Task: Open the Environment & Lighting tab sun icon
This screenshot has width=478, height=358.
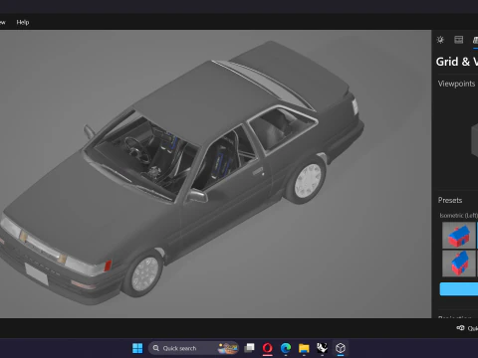Action: [440, 40]
